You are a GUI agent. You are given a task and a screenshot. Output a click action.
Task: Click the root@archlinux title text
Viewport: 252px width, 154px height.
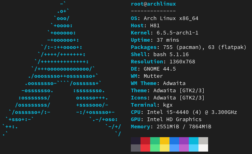point(153,4)
